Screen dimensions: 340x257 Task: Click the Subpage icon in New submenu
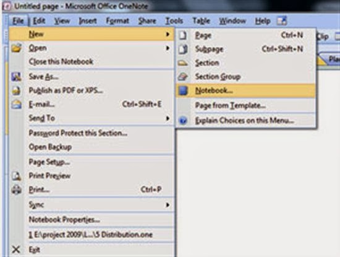pyautogui.click(x=183, y=49)
